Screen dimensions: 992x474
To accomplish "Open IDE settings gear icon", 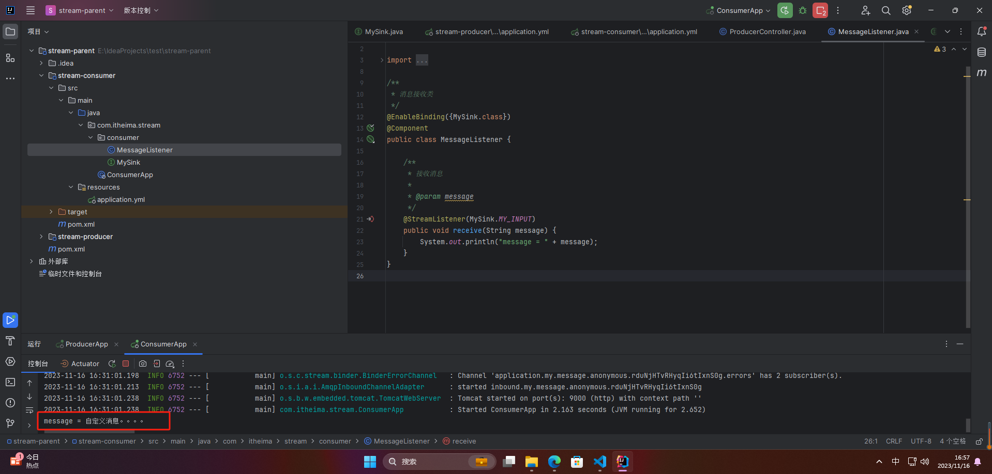I will (x=907, y=10).
